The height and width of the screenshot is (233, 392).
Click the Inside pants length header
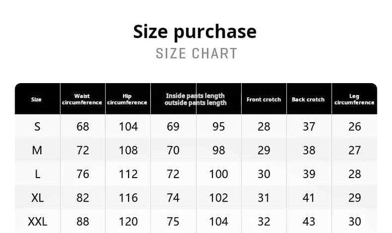click(x=195, y=96)
